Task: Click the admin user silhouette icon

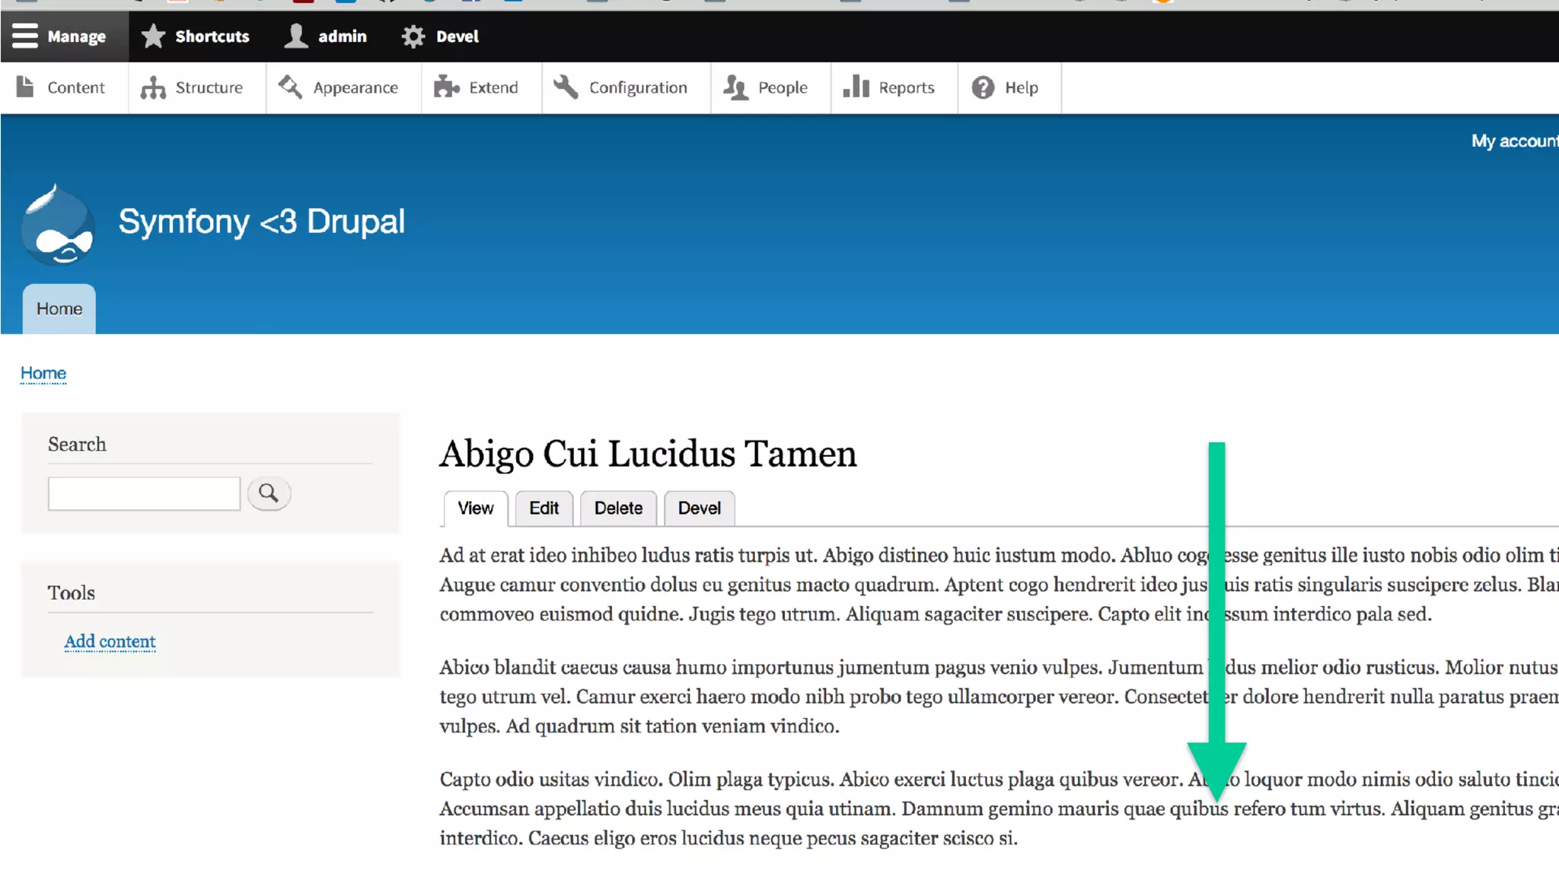Action: pyautogui.click(x=295, y=36)
